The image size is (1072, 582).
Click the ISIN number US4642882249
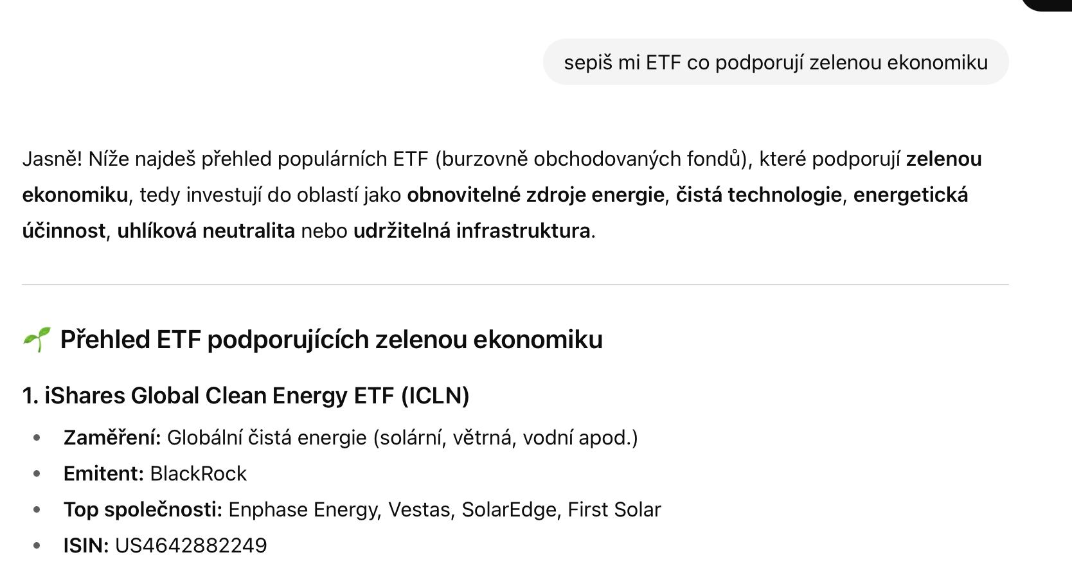point(191,545)
